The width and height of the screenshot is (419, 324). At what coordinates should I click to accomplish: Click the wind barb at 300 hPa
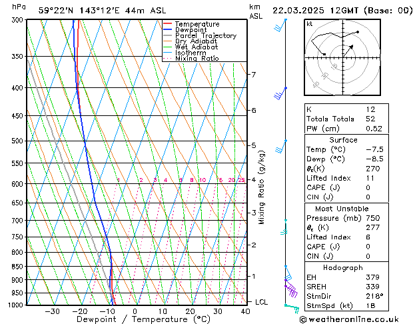280,25
